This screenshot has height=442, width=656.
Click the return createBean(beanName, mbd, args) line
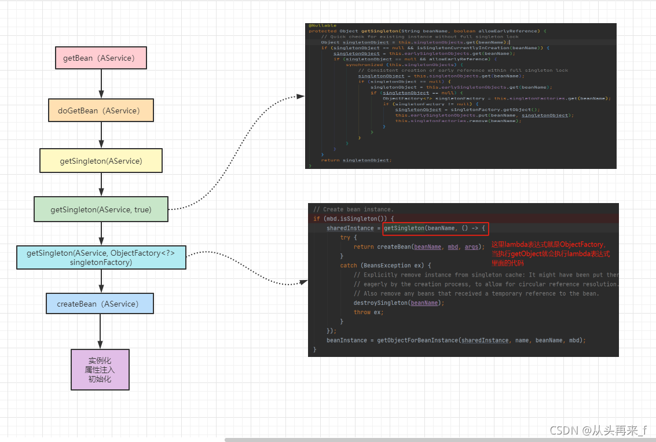(x=419, y=246)
